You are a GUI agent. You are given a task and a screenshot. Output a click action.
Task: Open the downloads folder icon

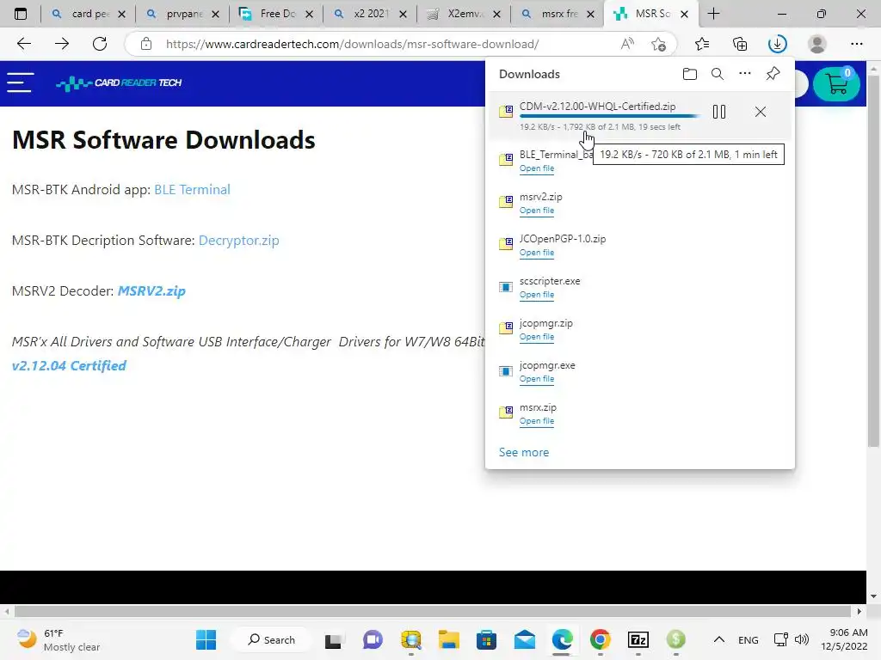(690, 74)
